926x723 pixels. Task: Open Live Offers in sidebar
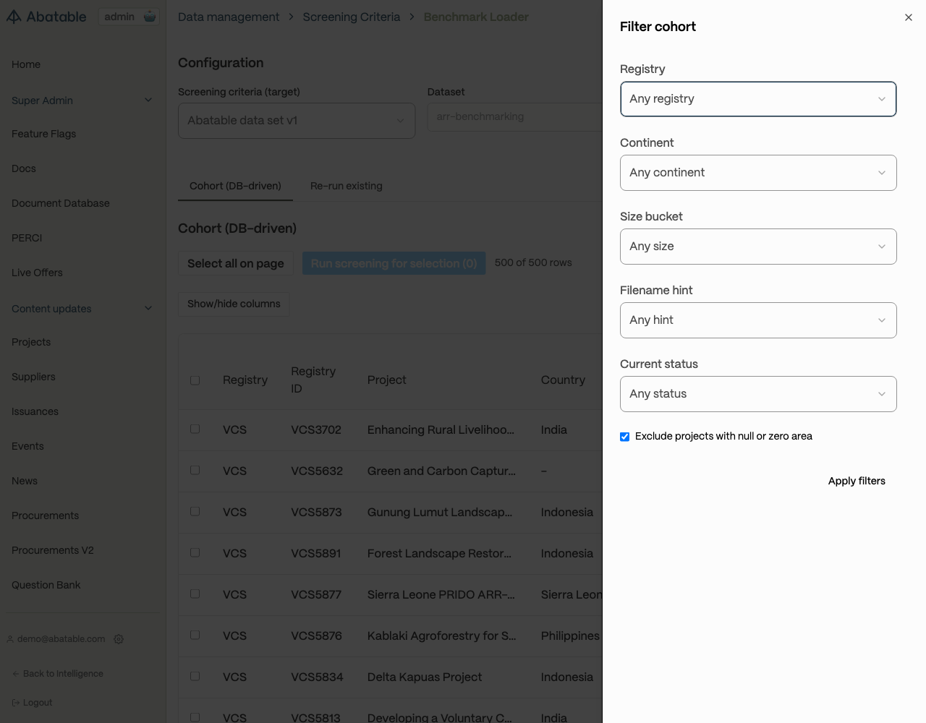[37, 273]
